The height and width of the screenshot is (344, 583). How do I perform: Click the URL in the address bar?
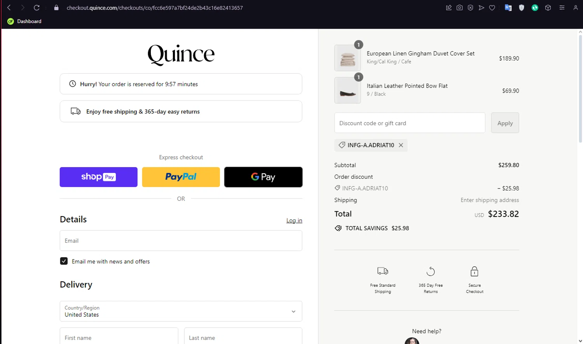pyautogui.click(x=155, y=8)
